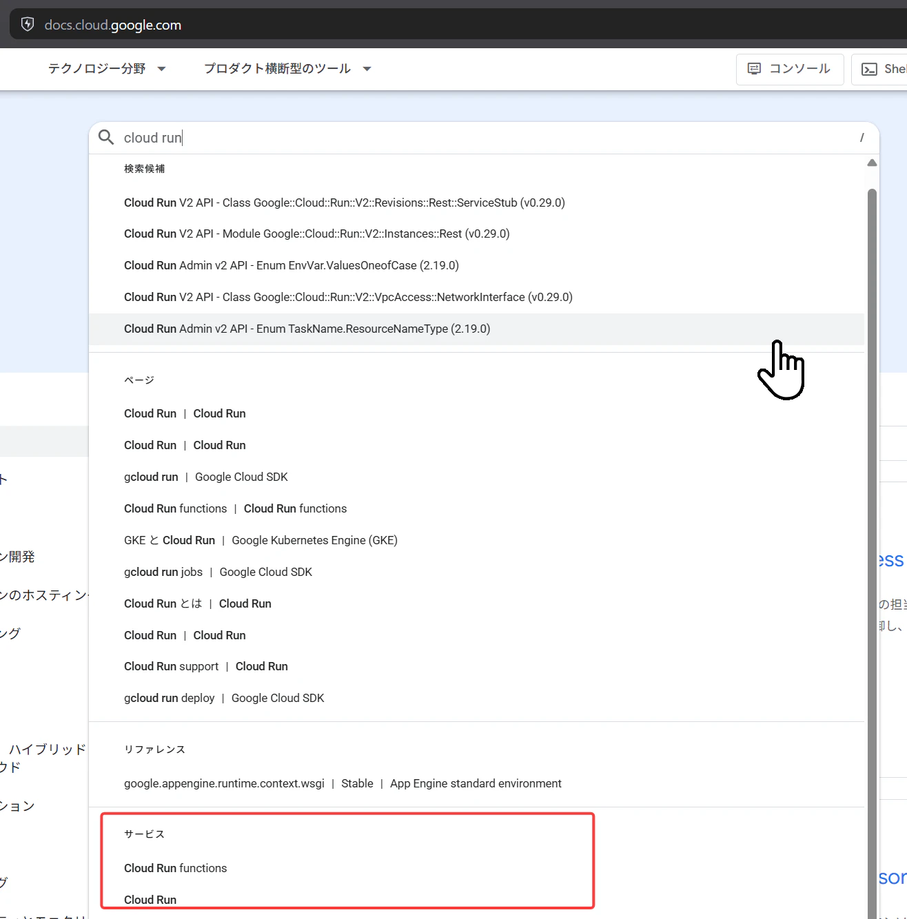Click the search results vertical scrollbar thumb
The width and height of the screenshot is (907, 919).
point(872,554)
